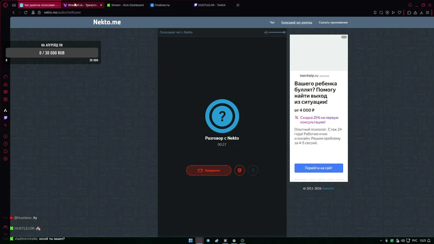434x244 pixels.
Task: Add page to bookmarks with heart icon
Action: [400, 13]
